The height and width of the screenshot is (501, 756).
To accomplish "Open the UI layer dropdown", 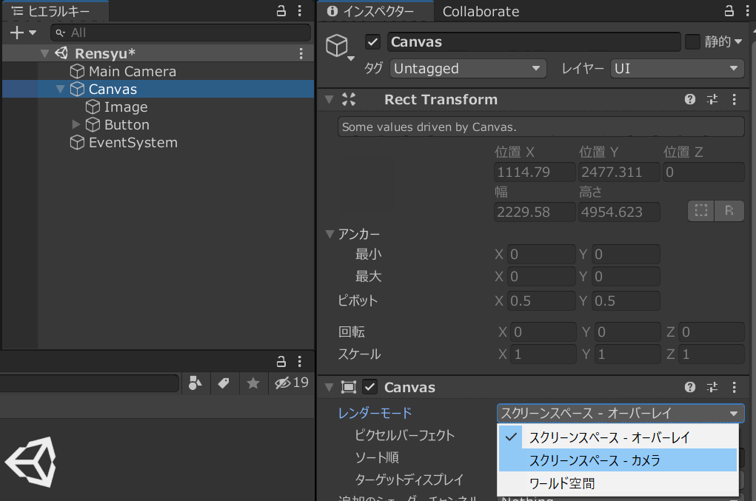I will [x=677, y=69].
